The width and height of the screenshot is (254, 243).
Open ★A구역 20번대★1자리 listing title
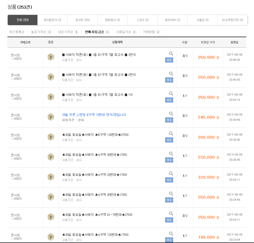[x=94, y=175]
